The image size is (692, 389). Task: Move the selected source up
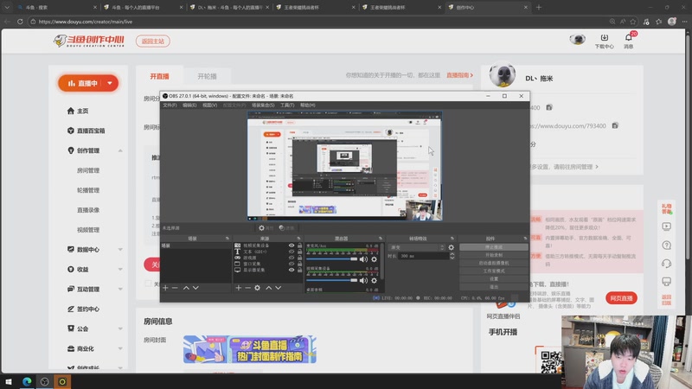click(x=269, y=288)
